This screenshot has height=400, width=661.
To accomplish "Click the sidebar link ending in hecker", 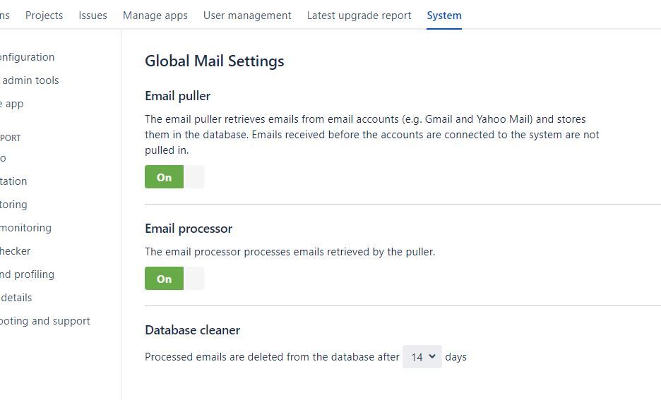I will point(15,251).
